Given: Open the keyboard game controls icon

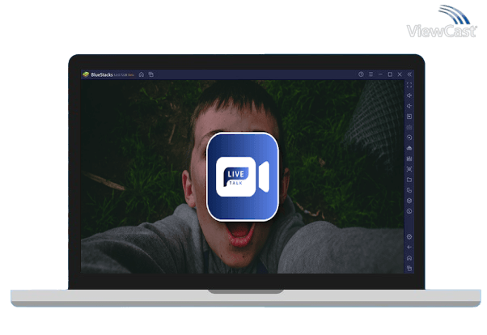Looking at the screenshot, I should (x=409, y=127).
